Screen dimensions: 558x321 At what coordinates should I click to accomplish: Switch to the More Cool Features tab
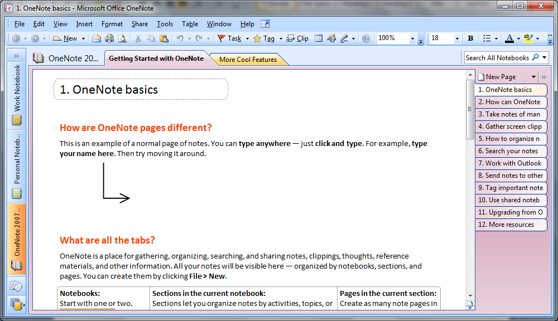pos(248,60)
